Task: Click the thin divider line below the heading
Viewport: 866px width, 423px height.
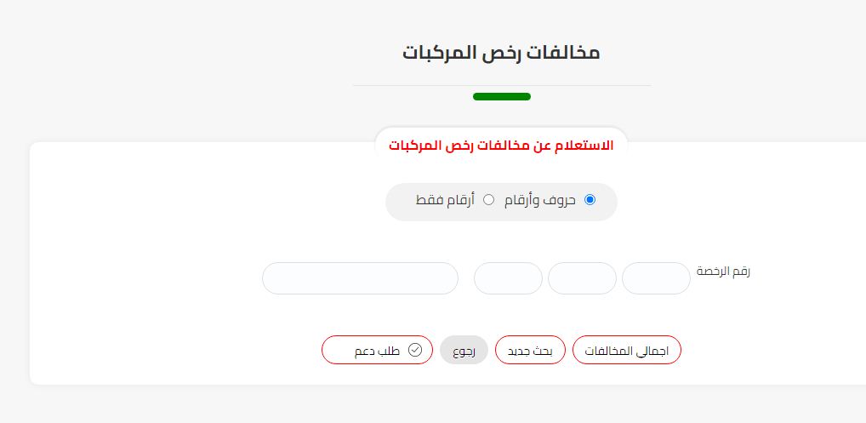Action: pos(502,86)
